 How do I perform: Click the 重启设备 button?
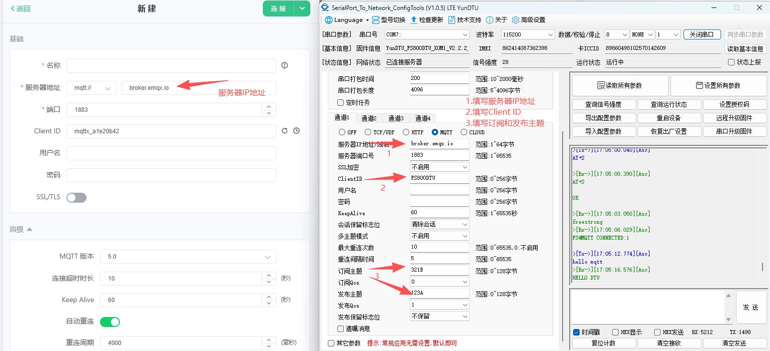tap(669, 118)
